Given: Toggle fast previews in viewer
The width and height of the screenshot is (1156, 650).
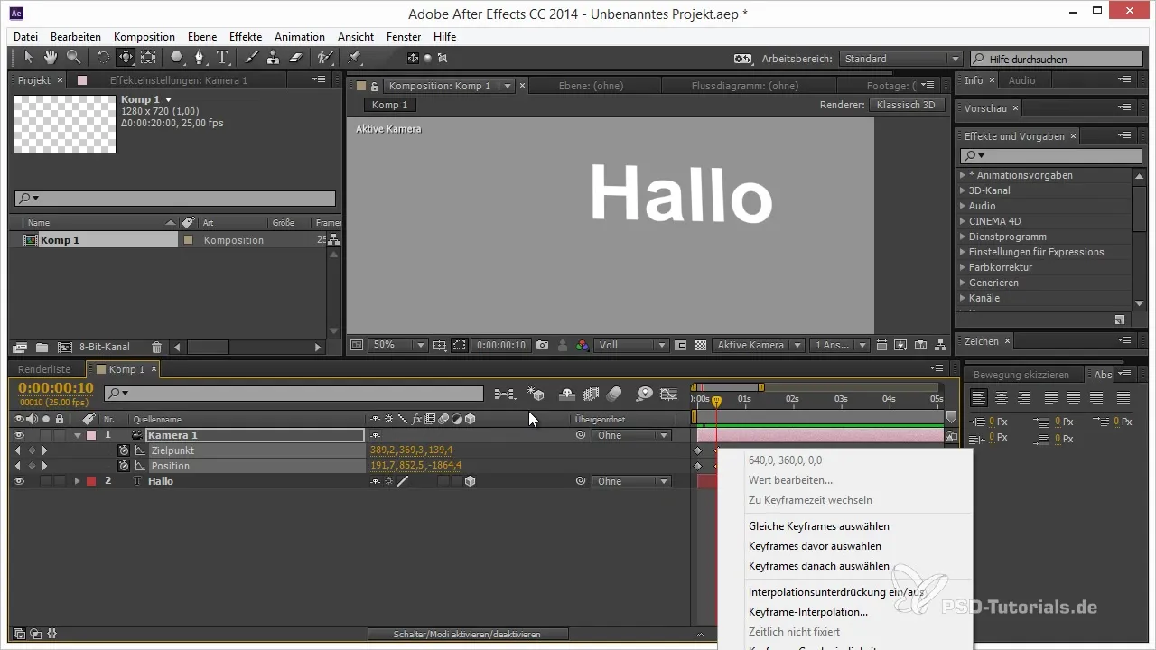Looking at the screenshot, I should point(899,345).
